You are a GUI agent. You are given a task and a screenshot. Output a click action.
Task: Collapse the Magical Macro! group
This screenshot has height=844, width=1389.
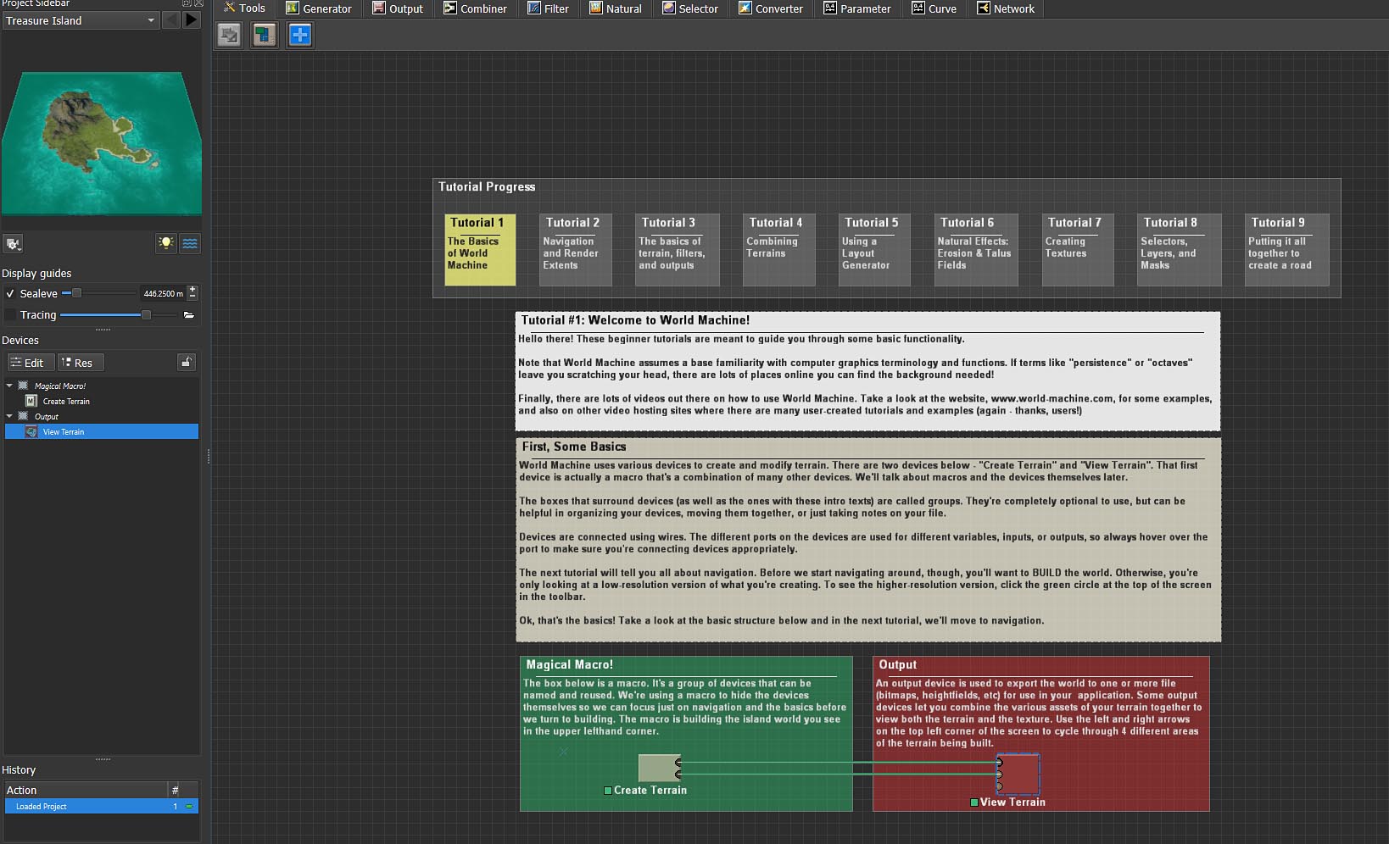click(9, 386)
